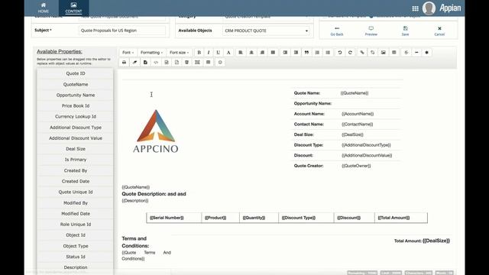Click the Preview button
The width and height of the screenshot is (489, 275).
click(371, 31)
